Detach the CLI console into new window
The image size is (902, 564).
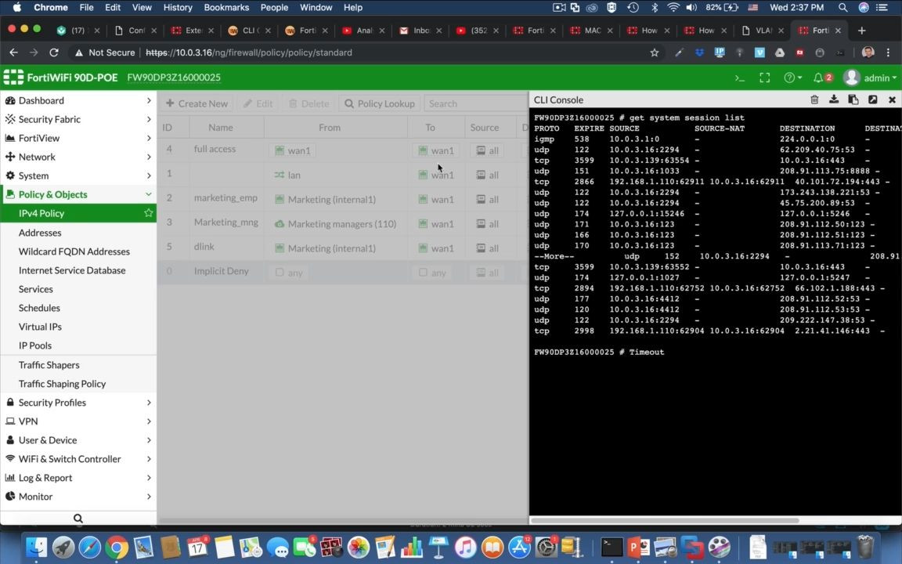click(873, 100)
